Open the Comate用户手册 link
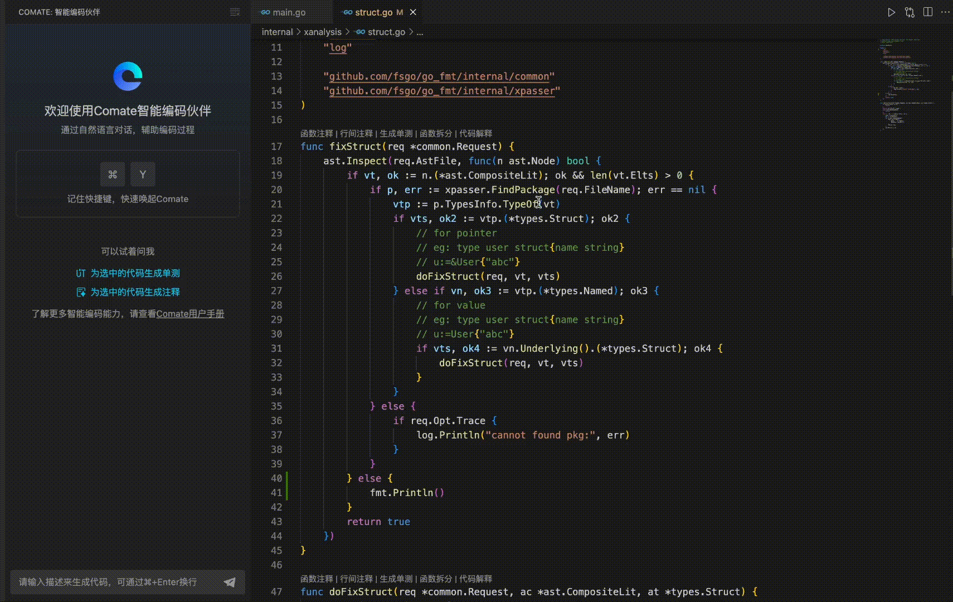This screenshot has width=953, height=602. [x=190, y=314]
